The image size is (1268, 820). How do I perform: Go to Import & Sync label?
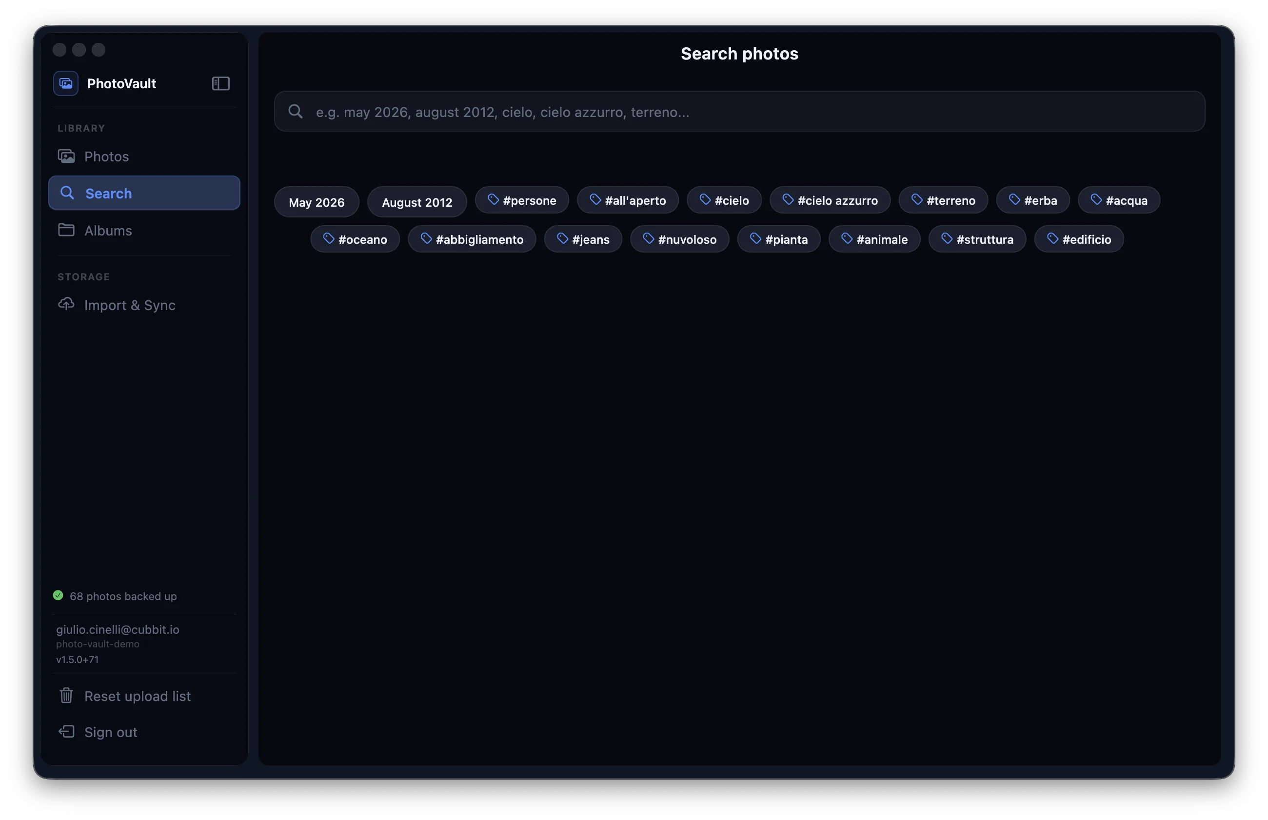click(130, 305)
